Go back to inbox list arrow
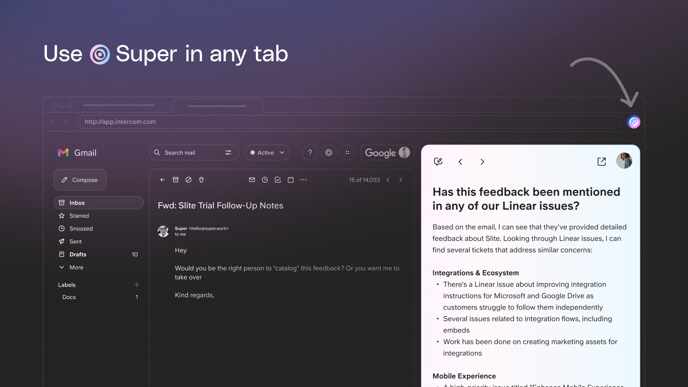The height and width of the screenshot is (387, 688). pyautogui.click(x=163, y=180)
